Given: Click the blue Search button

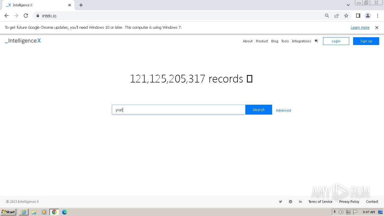Looking at the screenshot, I should tap(259, 109).
